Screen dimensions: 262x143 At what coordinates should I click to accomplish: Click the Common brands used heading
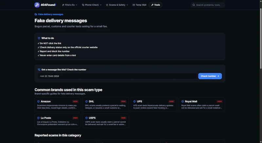[x=68, y=90]
